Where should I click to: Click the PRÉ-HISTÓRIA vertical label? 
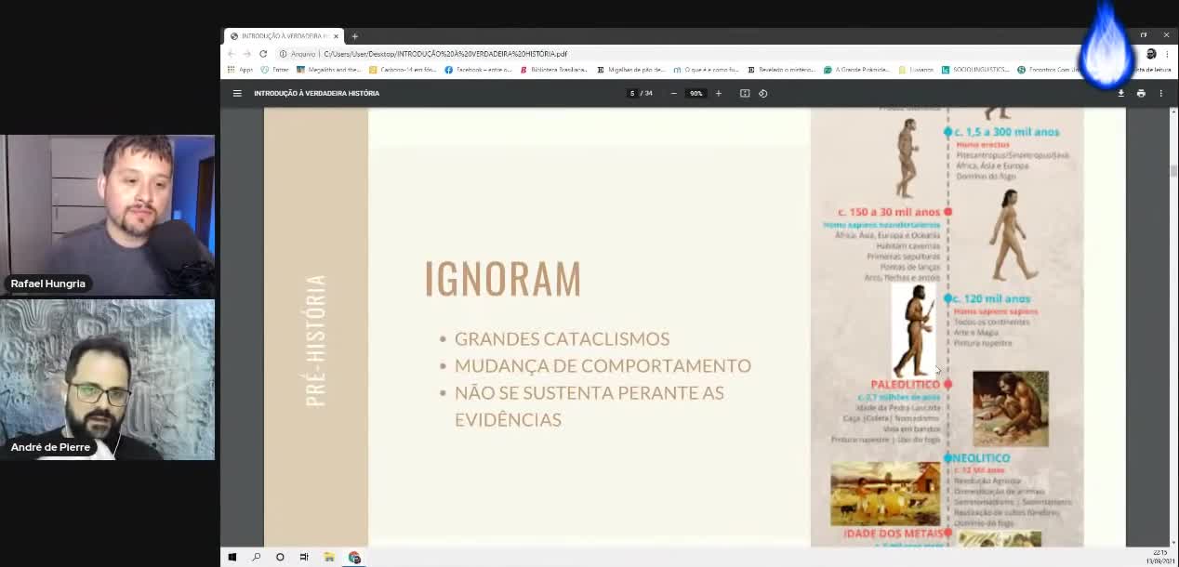(316, 339)
